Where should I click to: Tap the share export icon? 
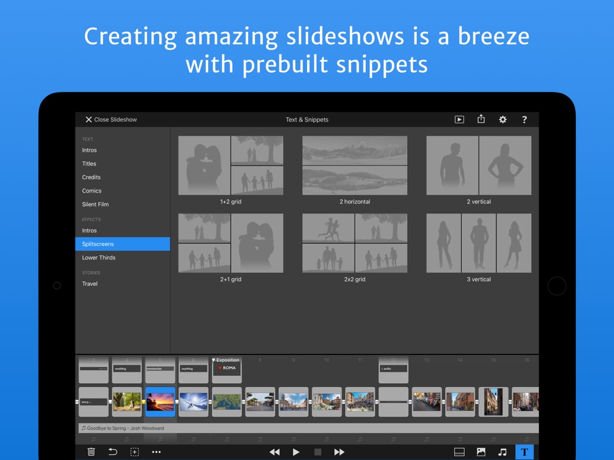coord(481,119)
